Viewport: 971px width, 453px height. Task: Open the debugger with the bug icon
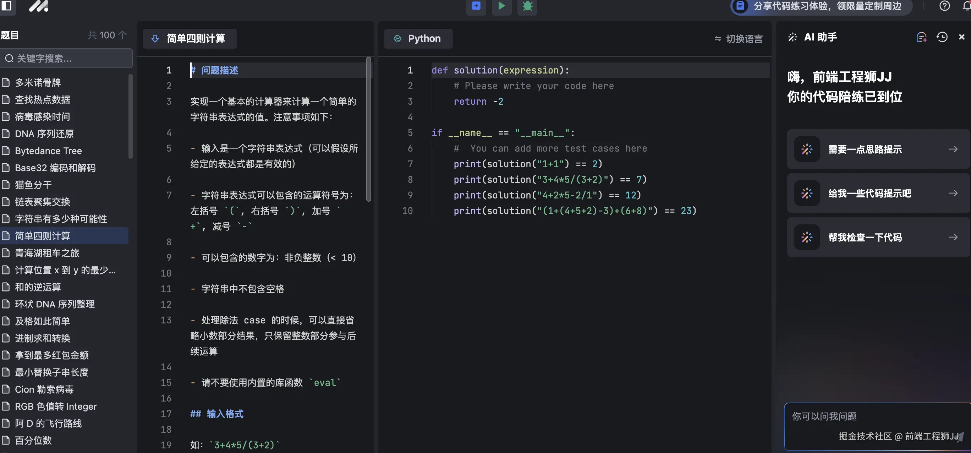click(x=527, y=6)
